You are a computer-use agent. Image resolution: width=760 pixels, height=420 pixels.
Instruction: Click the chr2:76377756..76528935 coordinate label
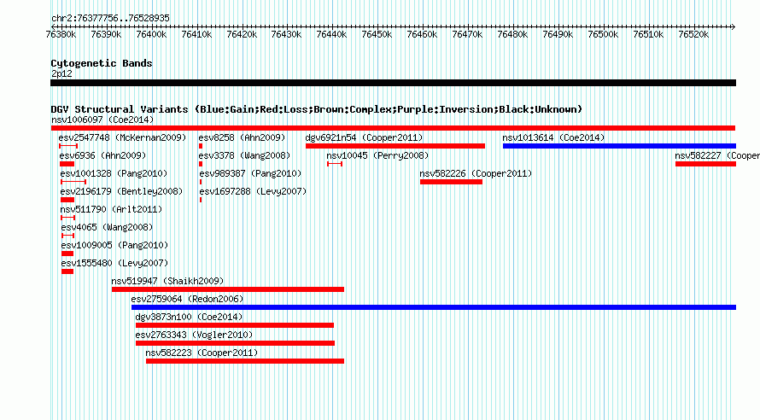[110, 18]
